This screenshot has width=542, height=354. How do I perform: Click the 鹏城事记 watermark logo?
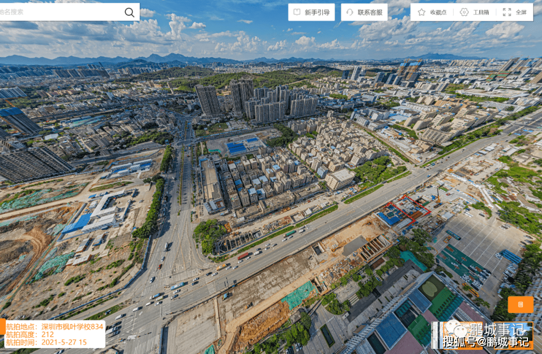click(x=497, y=329)
